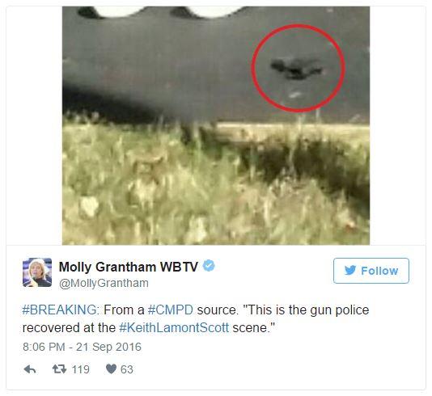Screen dimensions: 432x396
Task: Follow Molly Grantham WBTV
Action: point(371,271)
